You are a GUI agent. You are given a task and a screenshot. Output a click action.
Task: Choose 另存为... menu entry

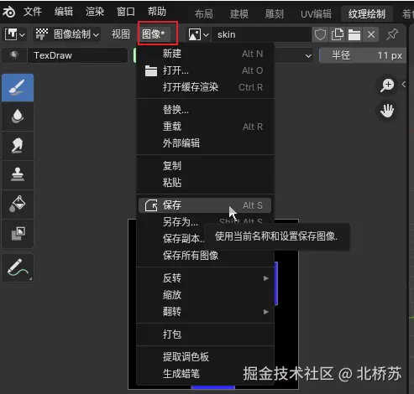[205, 222]
